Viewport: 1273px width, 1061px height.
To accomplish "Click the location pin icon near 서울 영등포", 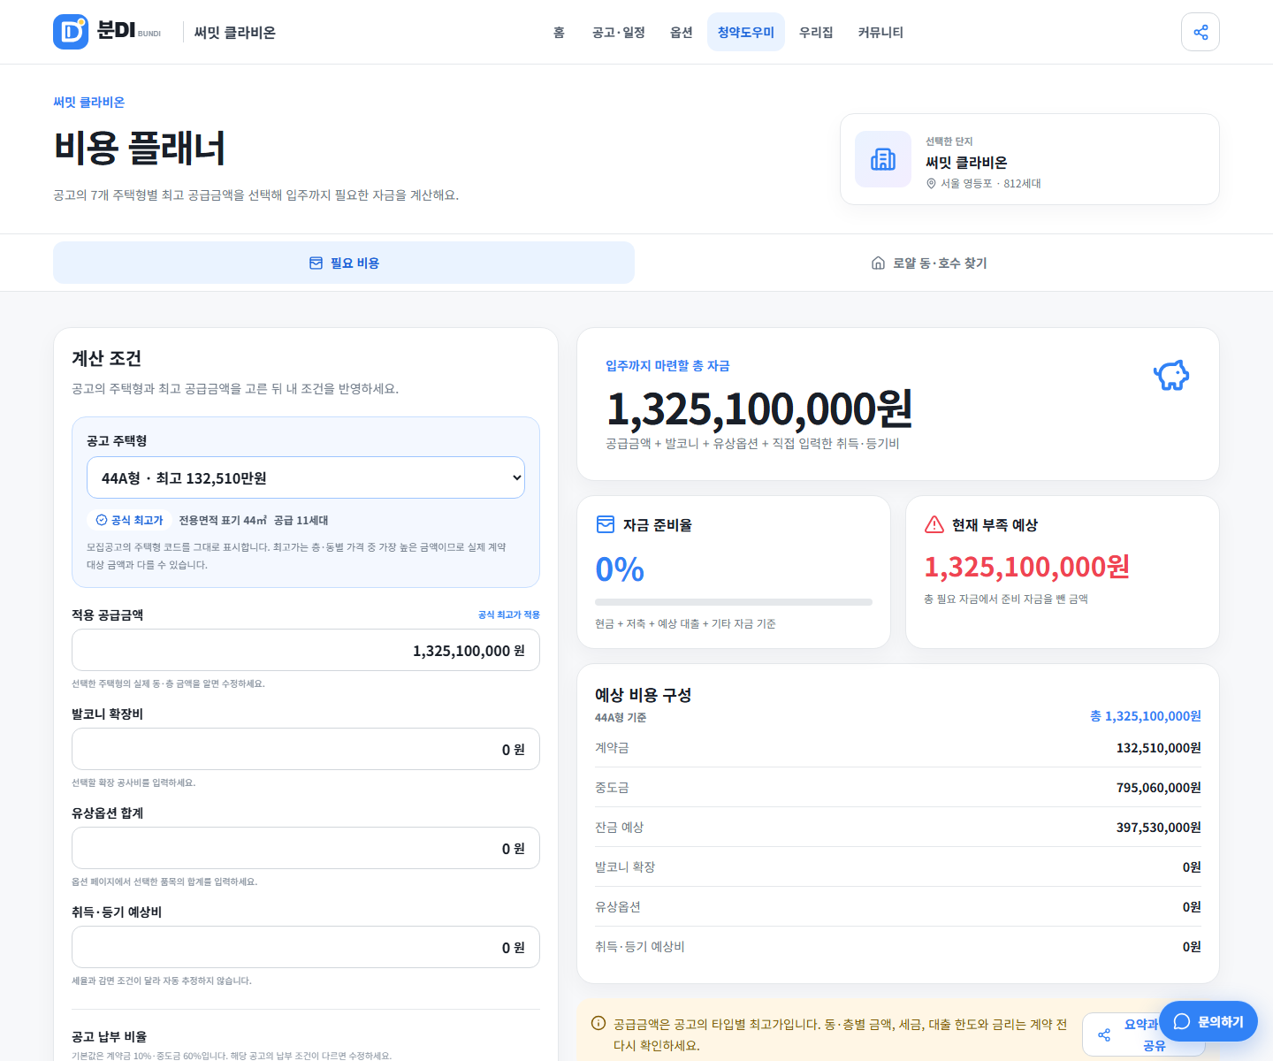I will coord(931,184).
